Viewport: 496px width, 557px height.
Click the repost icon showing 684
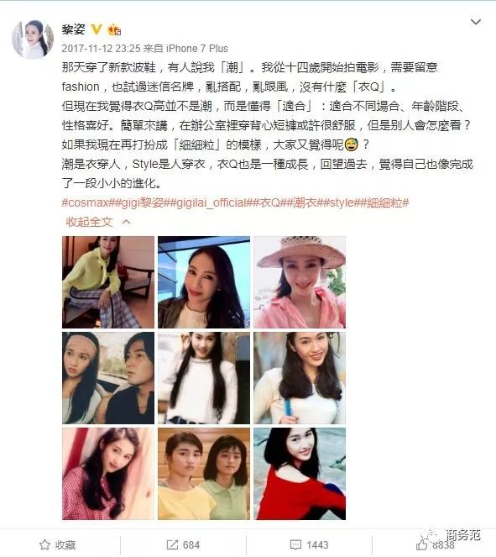tap(183, 544)
